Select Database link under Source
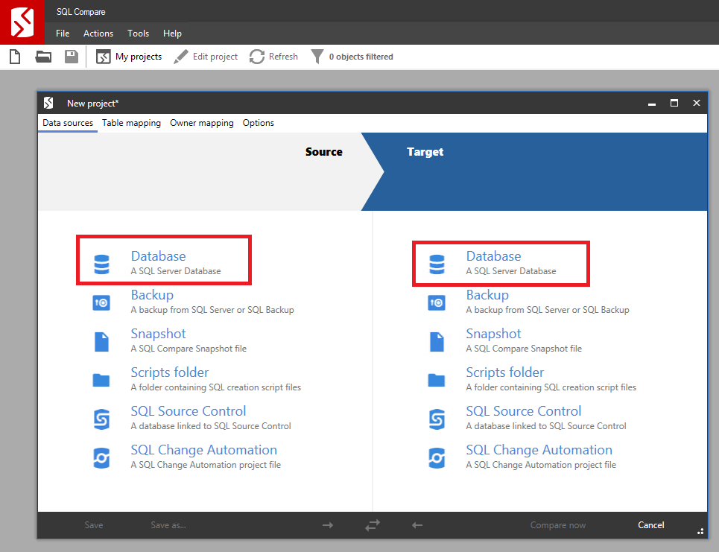 pyautogui.click(x=158, y=256)
